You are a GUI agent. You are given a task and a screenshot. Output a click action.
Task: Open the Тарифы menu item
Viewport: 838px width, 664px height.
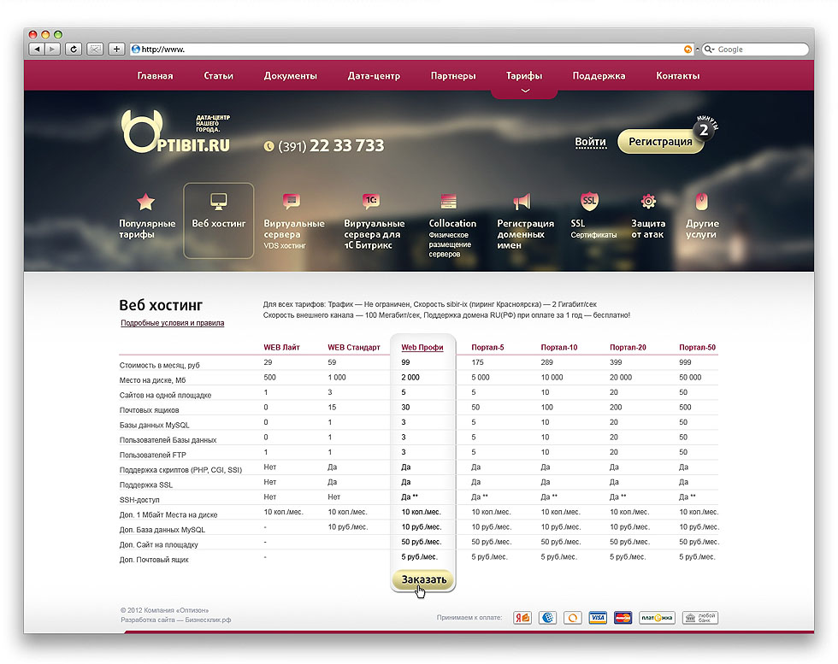(x=524, y=76)
